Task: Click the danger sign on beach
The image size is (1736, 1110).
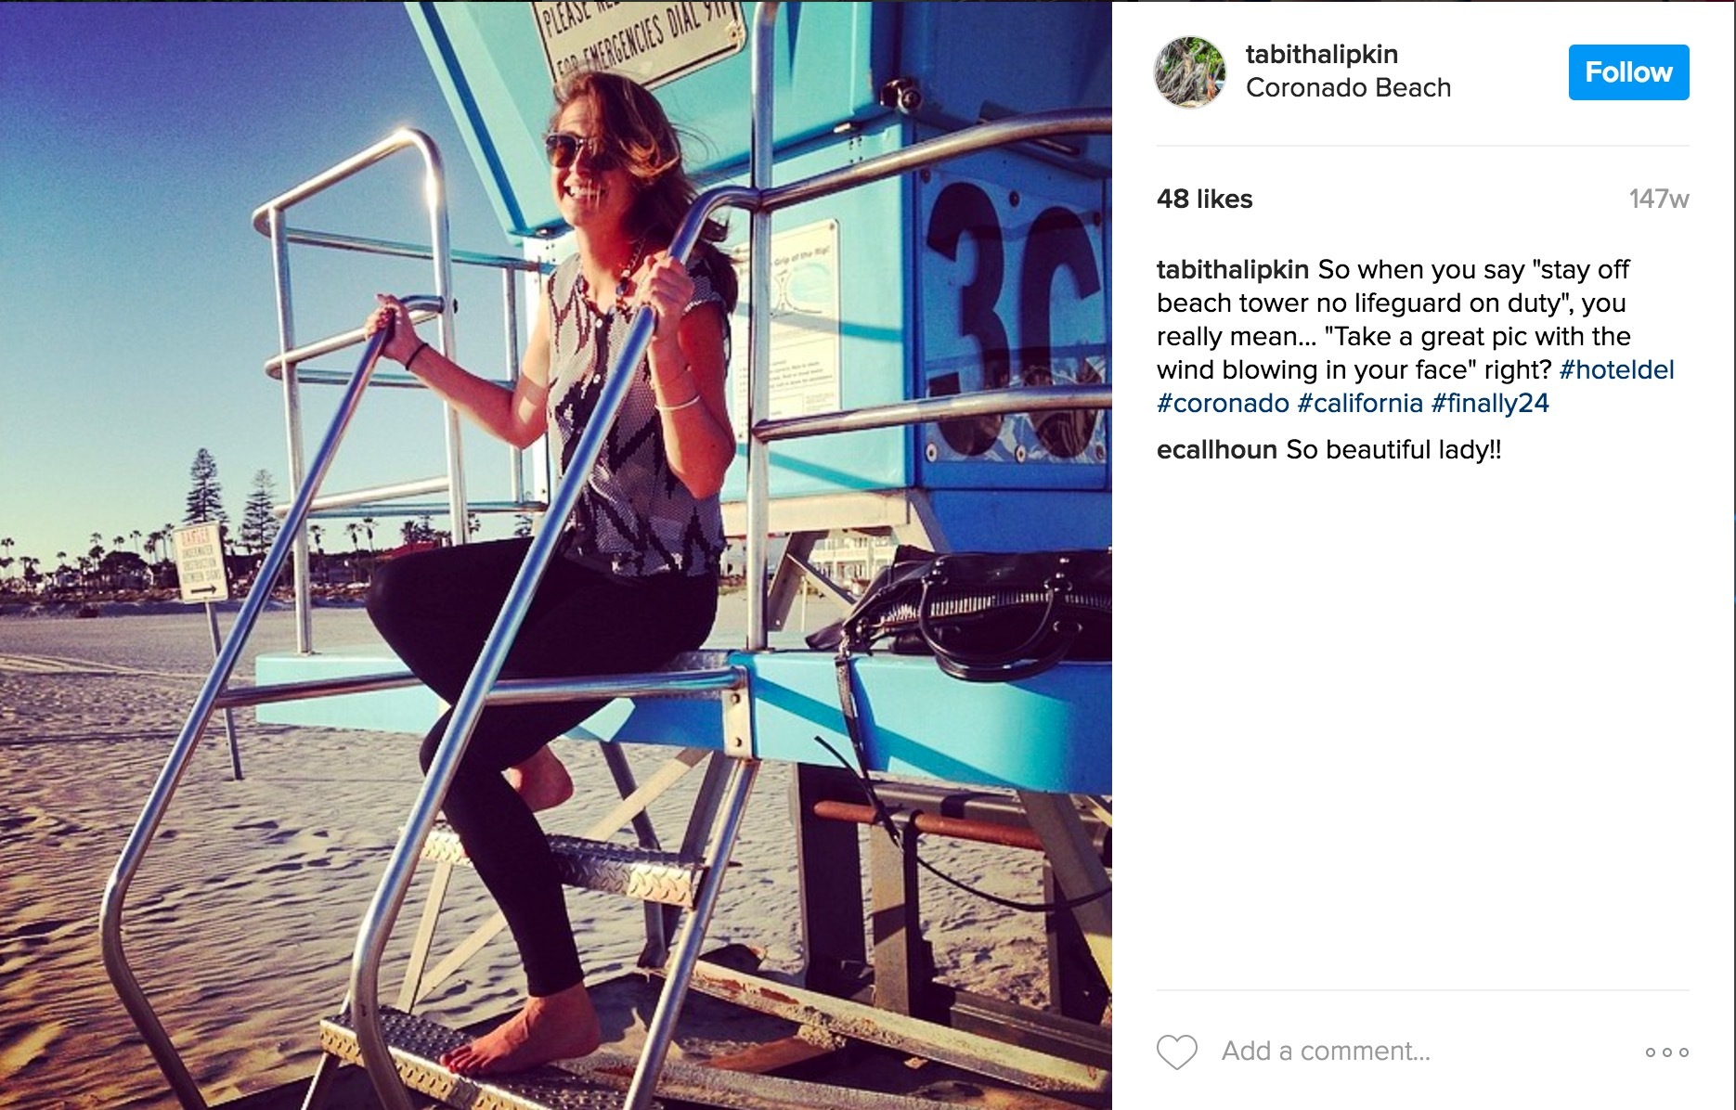Action: (x=201, y=562)
